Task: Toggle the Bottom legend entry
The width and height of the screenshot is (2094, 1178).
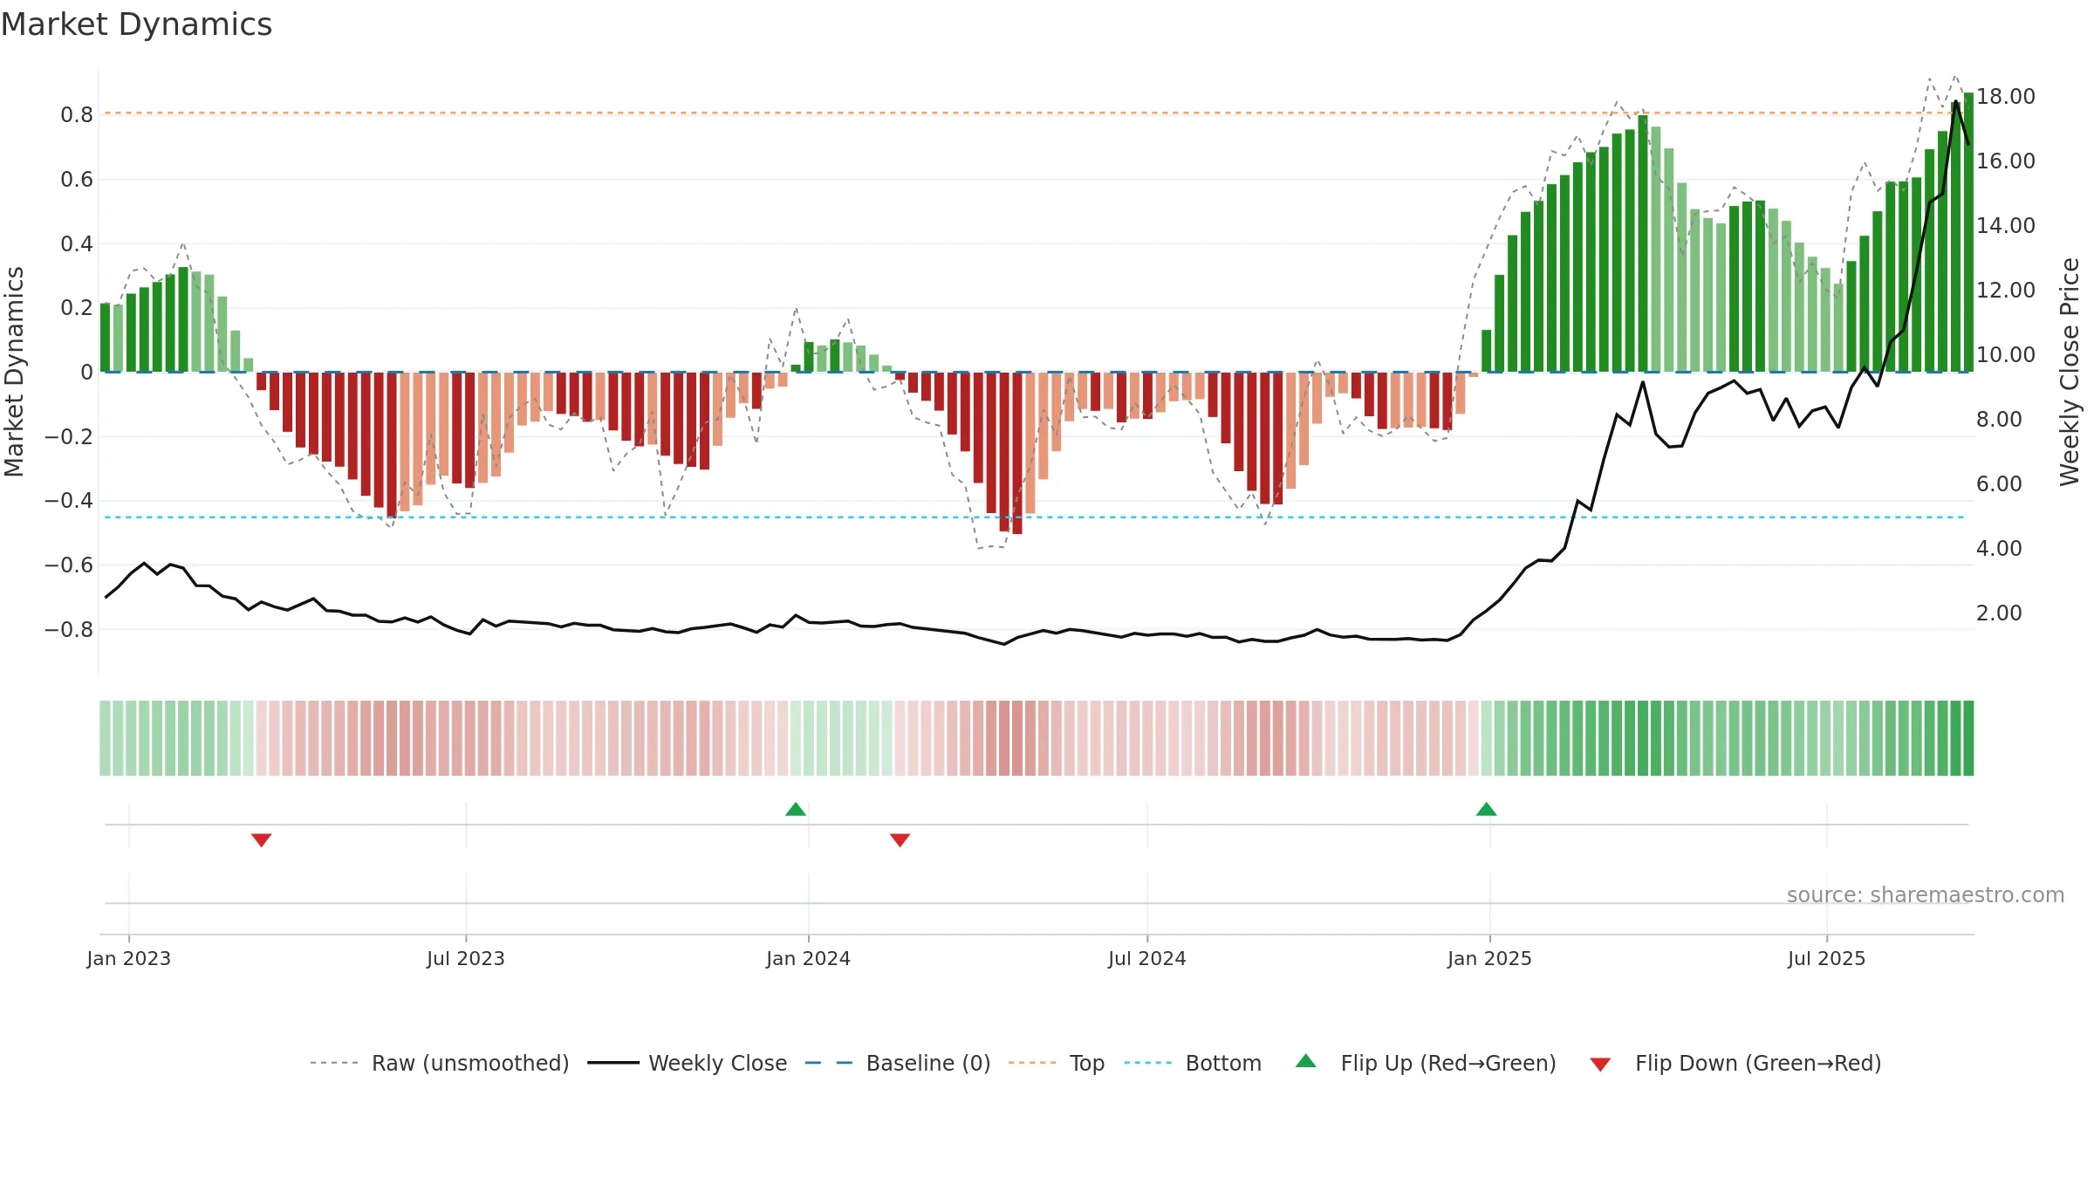Action: [1193, 1063]
